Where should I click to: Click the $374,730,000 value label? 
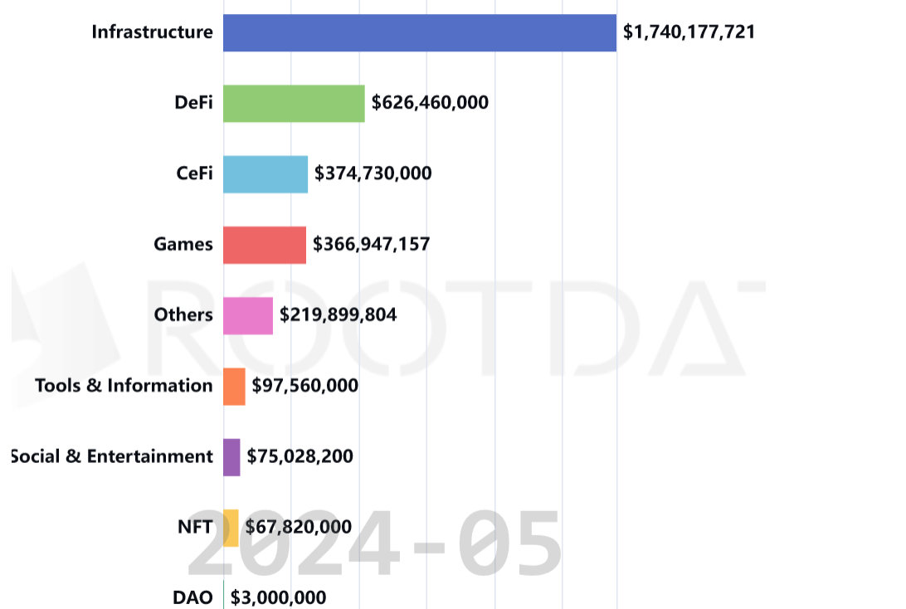(x=373, y=173)
